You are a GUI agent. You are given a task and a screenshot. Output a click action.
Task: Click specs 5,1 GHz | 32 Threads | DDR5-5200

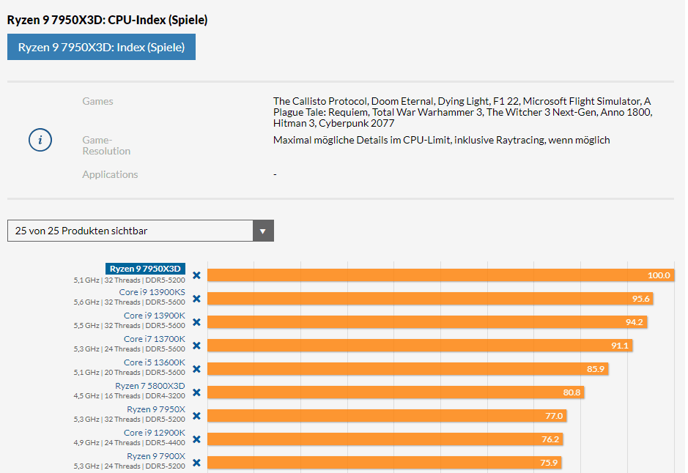tap(130, 280)
